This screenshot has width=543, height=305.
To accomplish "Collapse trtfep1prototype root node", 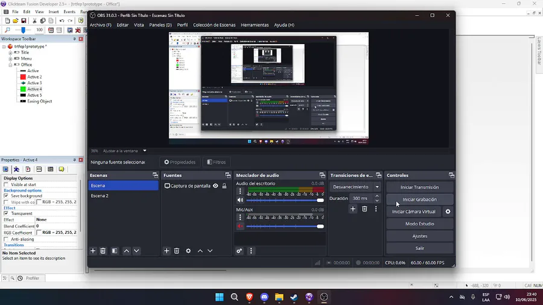I will tap(4, 46).
